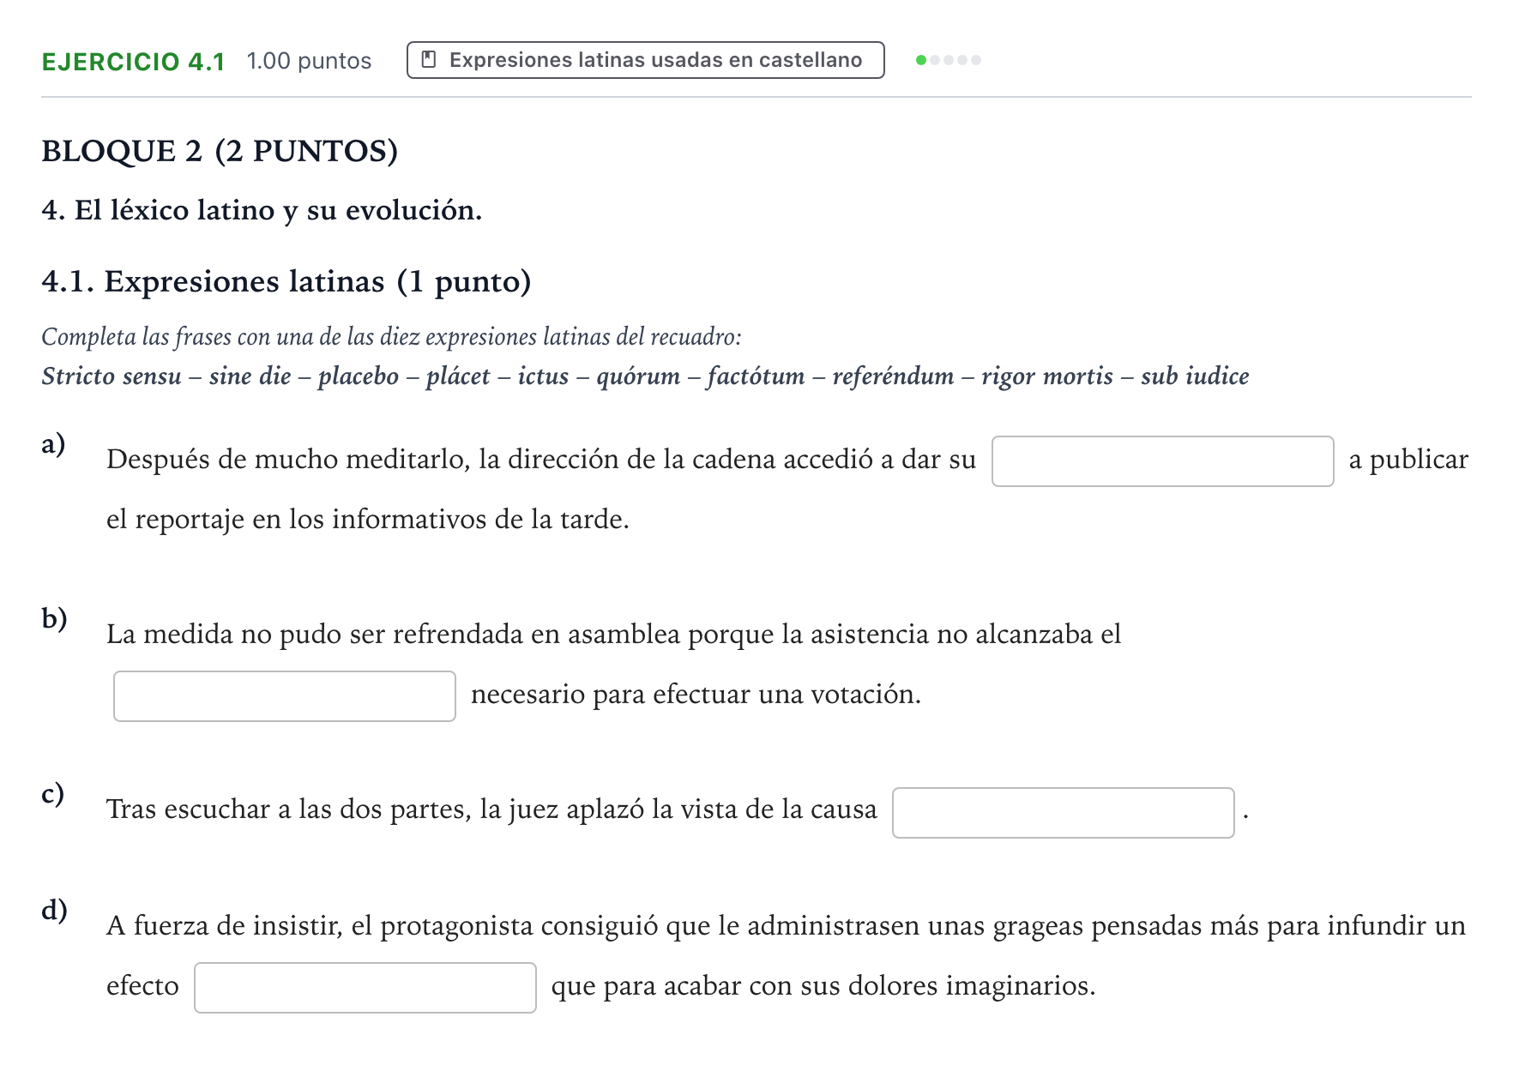Click the expression 'rigor mortis' in the list

tap(1047, 376)
